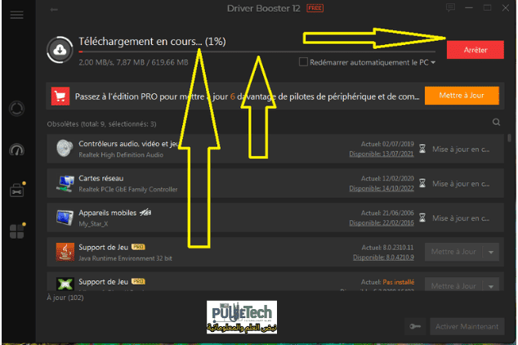Click the 2.00 MB/s download speed text
Viewport: 518px width, 345px height.
click(x=96, y=62)
